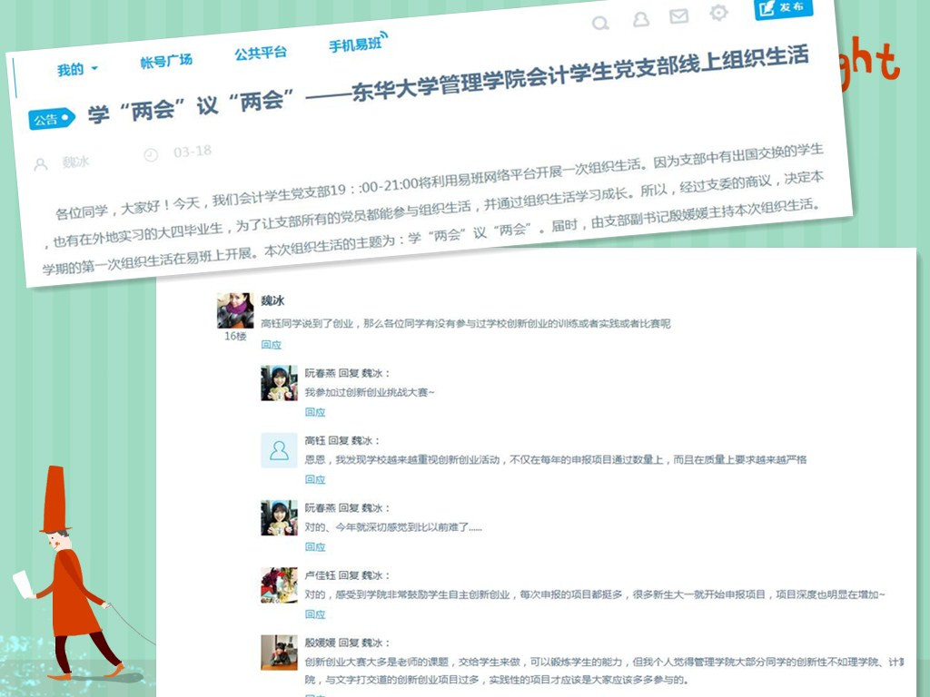The height and width of the screenshot is (697, 930).
Task: Open the 公共平台 tab
Action: pos(261,53)
